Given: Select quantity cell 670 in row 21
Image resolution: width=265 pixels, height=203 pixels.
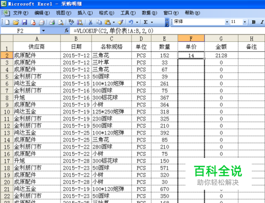Looking at the screenshot, I should 164,189.
